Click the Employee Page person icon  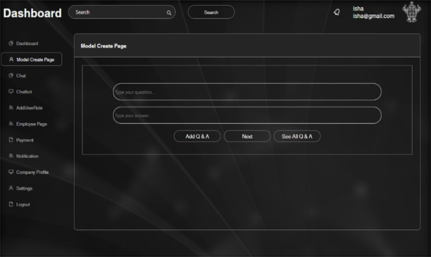click(x=11, y=124)
